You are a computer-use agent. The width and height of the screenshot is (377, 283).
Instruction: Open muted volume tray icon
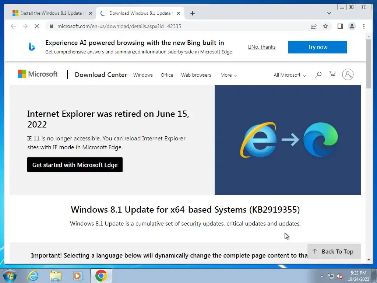340,276
